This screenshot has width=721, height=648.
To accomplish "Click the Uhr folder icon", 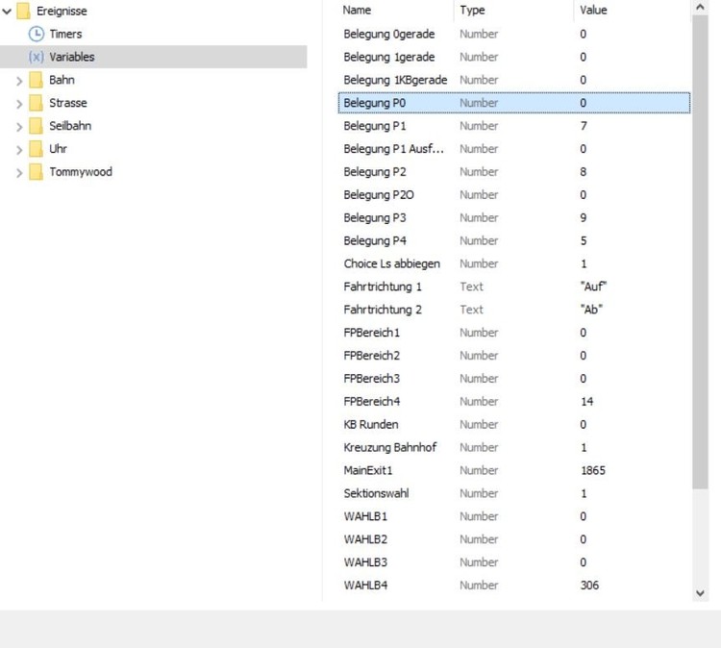I will pos(36,149).
